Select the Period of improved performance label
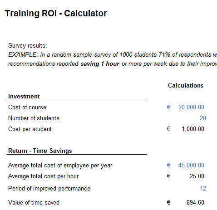 coord(49,189)
